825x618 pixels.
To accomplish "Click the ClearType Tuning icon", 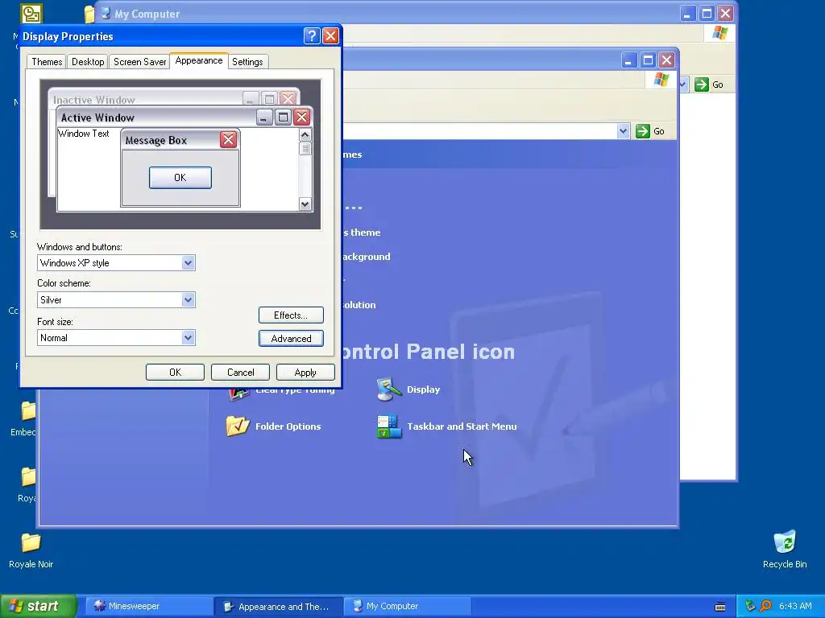I will click(x=238, y=394).
